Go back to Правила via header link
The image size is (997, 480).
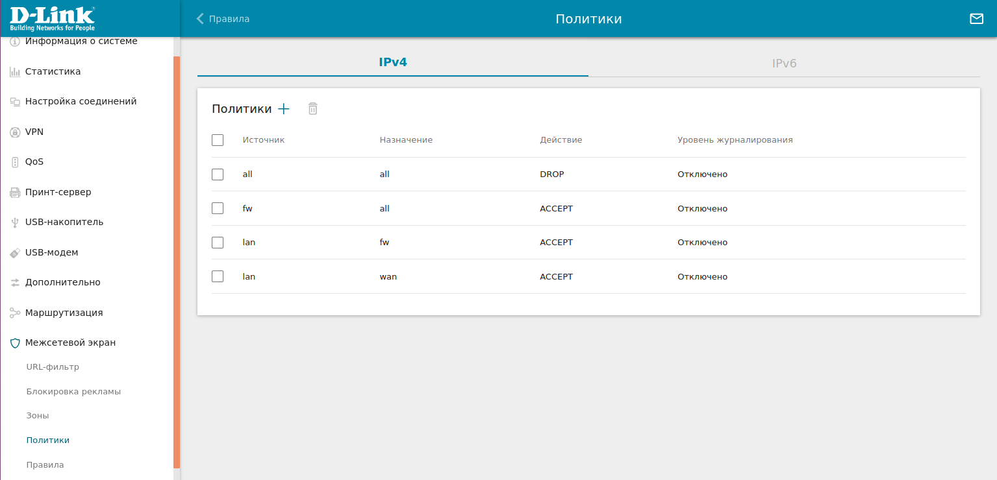coord(223,19)
